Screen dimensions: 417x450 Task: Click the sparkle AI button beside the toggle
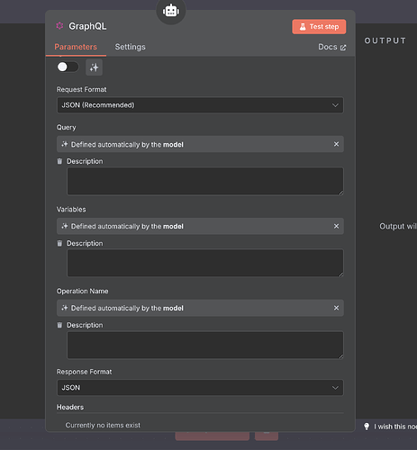[x=94, y=67]
